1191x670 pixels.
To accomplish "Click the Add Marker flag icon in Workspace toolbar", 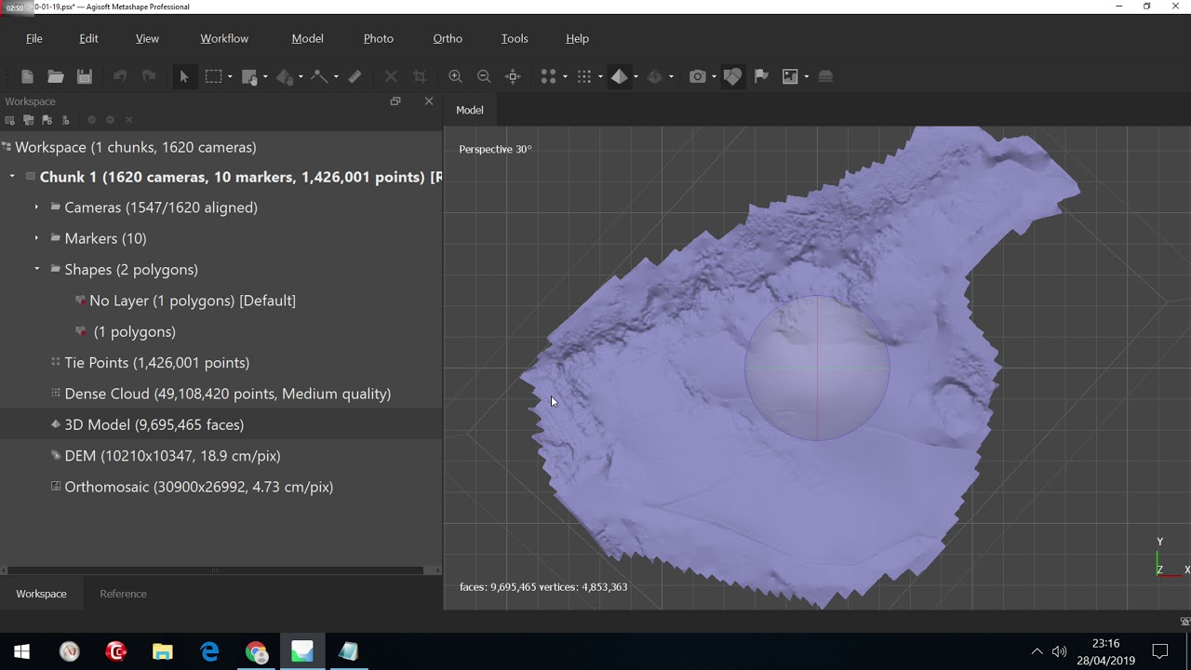I will [47, 120].
